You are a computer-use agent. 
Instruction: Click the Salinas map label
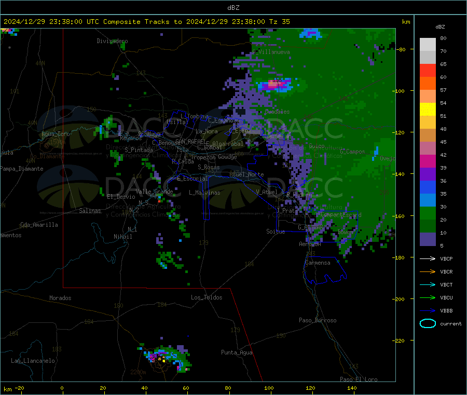pos(90,211)
